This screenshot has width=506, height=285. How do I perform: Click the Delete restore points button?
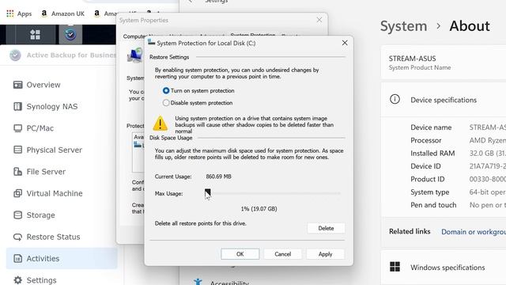(326, 228)
